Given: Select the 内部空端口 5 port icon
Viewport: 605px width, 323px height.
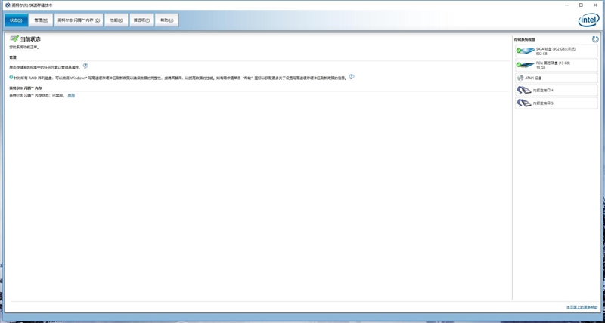Looking at the screenshot, I should [523, 103].
